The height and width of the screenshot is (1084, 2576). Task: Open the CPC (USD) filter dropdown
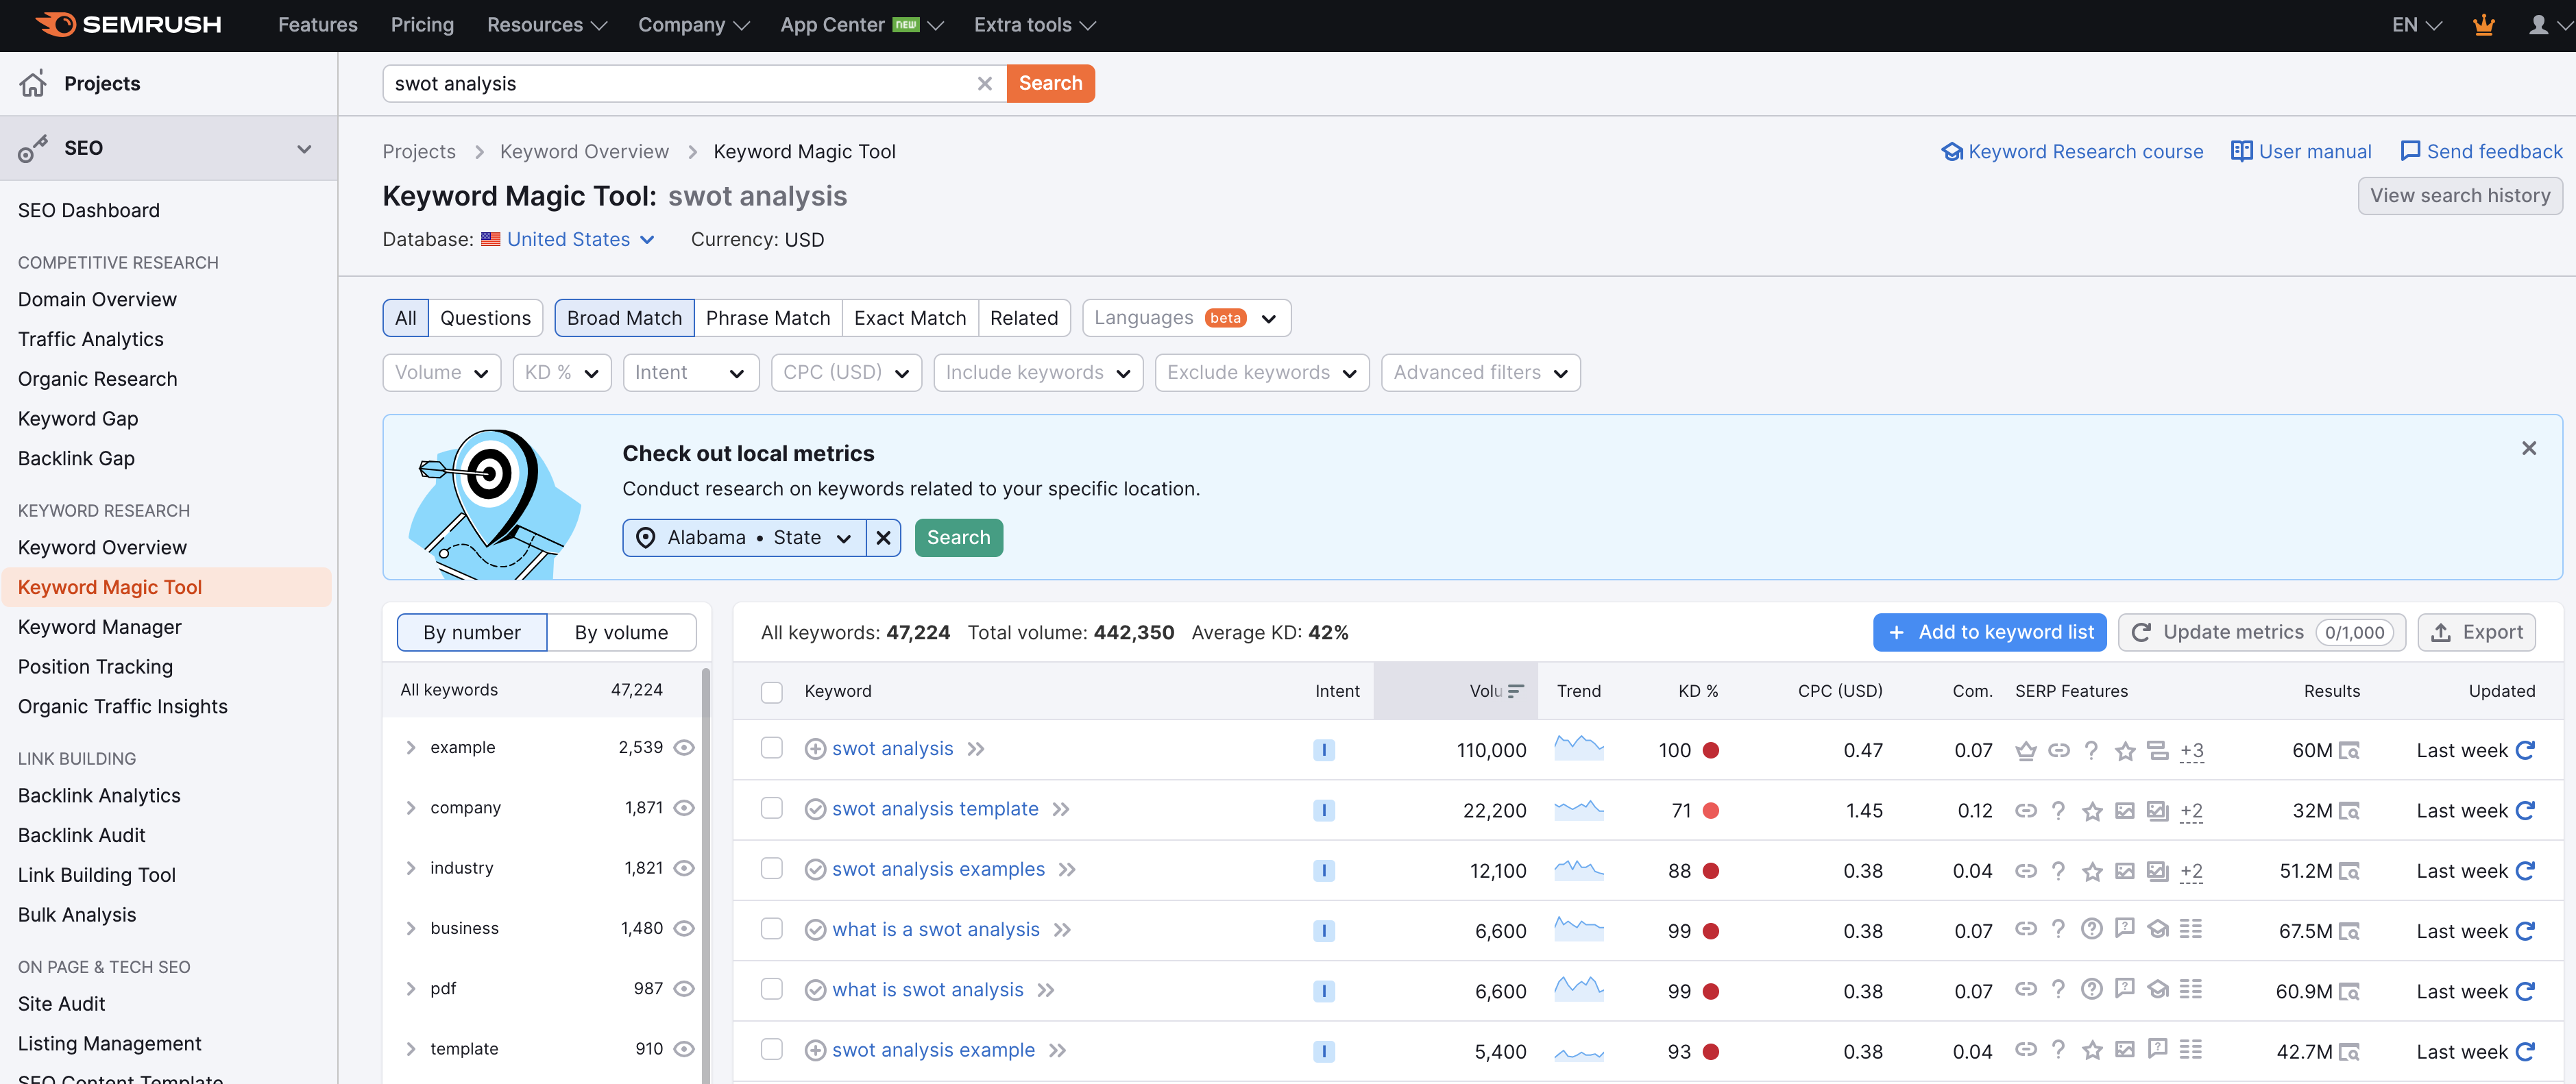(846, 373)
